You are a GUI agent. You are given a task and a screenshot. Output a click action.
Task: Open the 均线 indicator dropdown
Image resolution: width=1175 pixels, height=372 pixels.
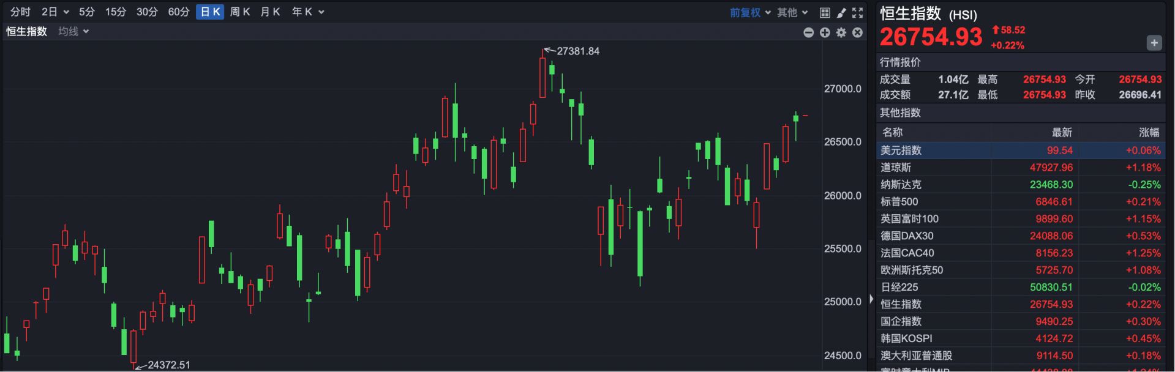(73, 31)
